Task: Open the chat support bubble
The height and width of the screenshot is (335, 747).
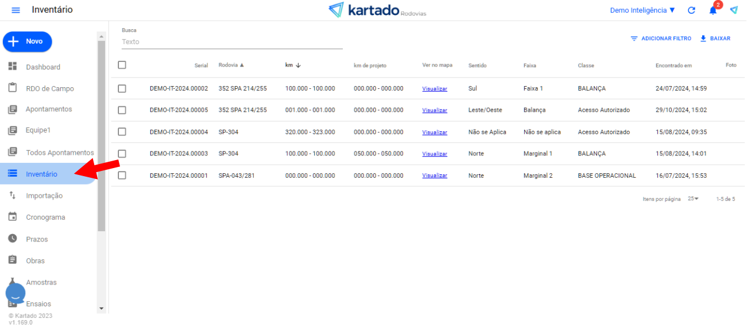Action: pos(16,293)
